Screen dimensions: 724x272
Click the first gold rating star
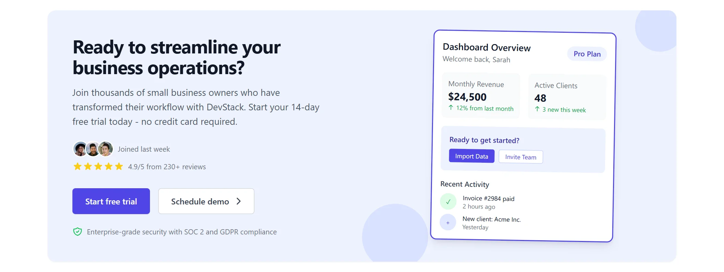point(78,167)
